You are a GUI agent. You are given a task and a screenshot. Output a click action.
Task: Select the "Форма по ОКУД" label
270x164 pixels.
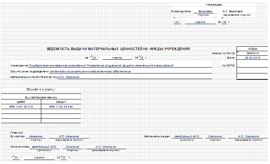[x=223, y=53]
